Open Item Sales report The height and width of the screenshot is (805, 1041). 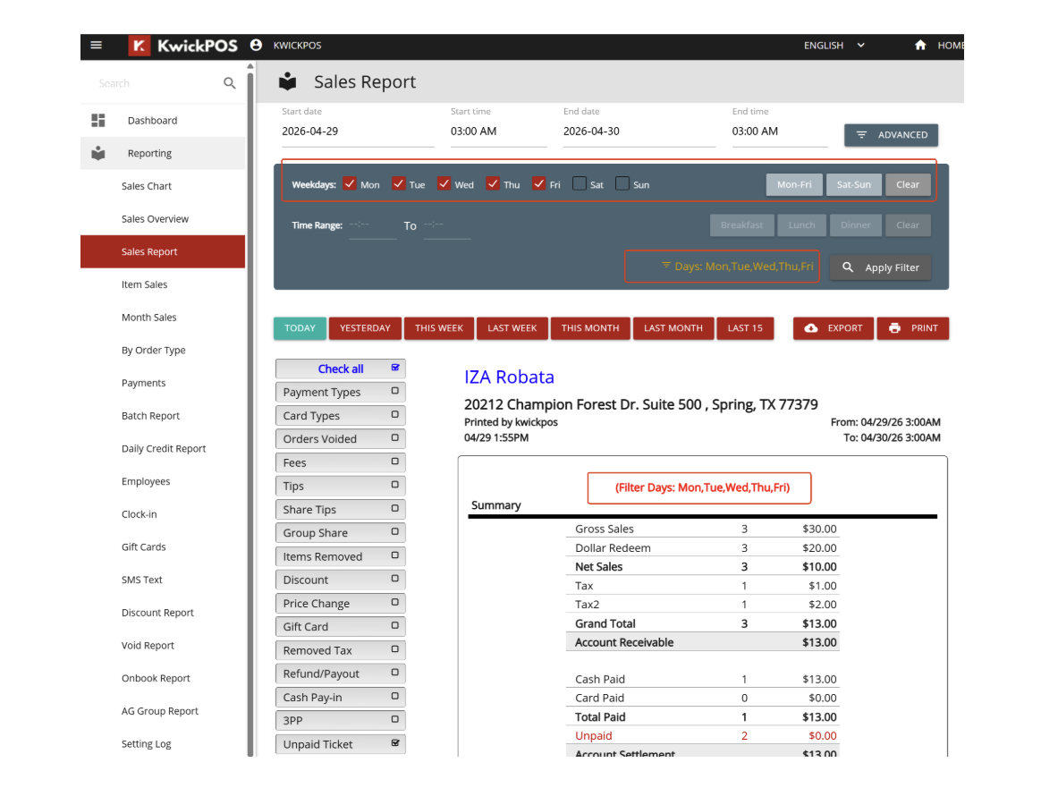[163, 284]
